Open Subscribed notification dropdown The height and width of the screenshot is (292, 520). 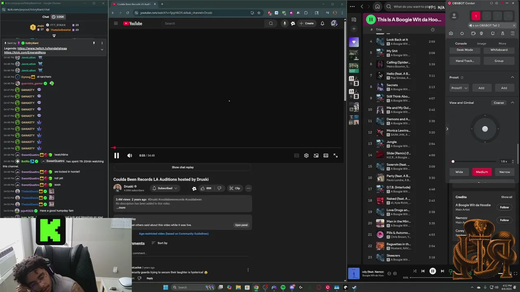point(165,188)
